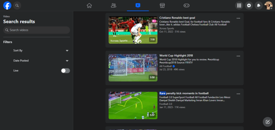Open the Messenger chat icon

pyautogui.click(x=249, y=6)
